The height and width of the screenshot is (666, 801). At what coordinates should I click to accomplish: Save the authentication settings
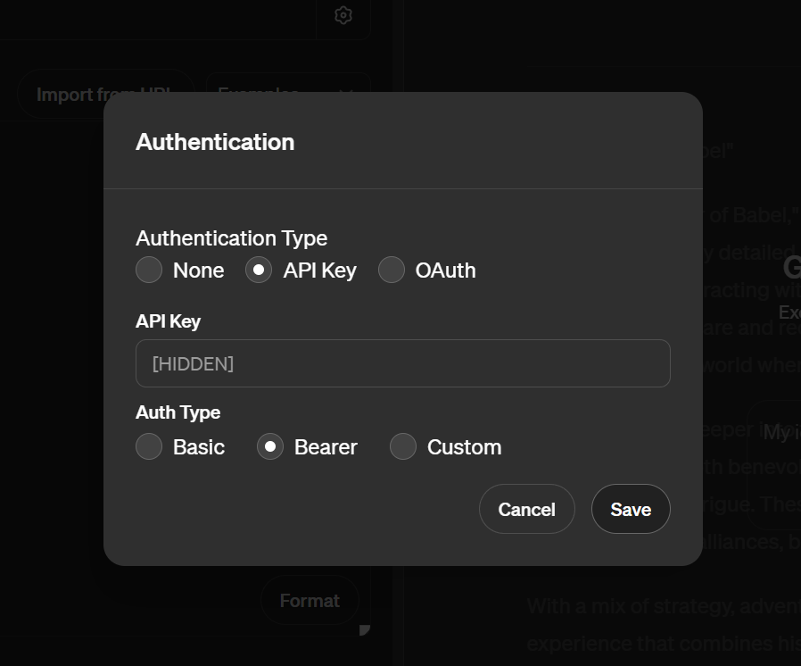631,509
